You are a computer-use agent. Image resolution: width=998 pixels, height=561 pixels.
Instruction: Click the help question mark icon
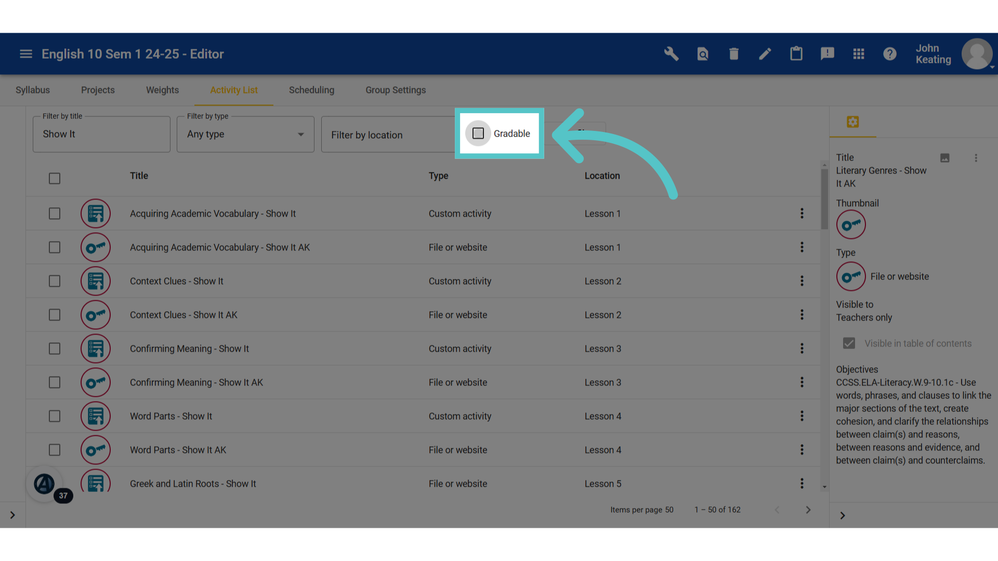click(x=890, y=54)
